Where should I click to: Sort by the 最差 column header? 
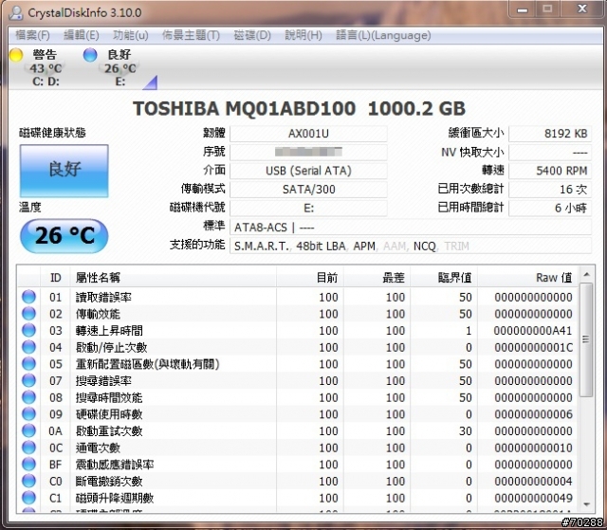click(377, 277)
